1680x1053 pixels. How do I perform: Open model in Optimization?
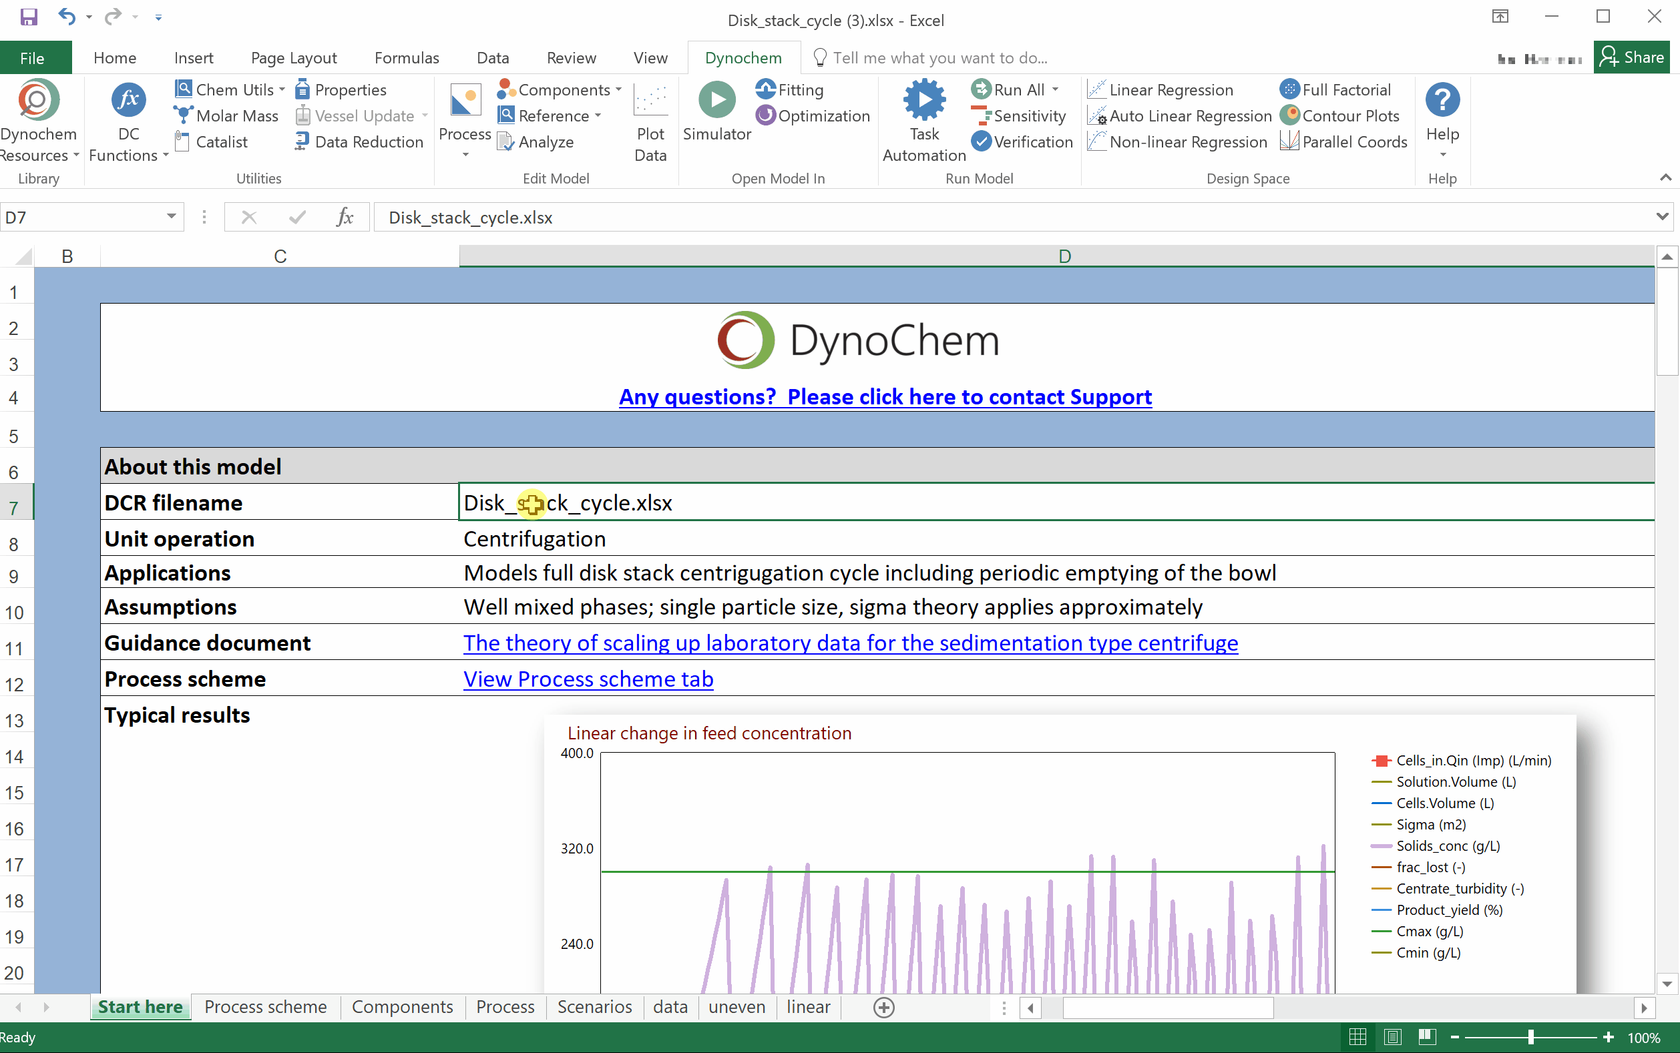coord(813,115)
